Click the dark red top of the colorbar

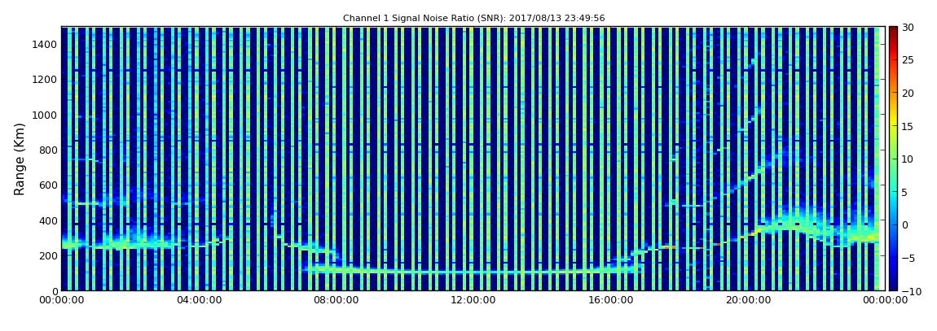click(893, 30)
